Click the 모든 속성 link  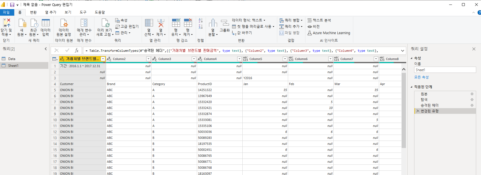pyautogui.click(x=421, y=77)
